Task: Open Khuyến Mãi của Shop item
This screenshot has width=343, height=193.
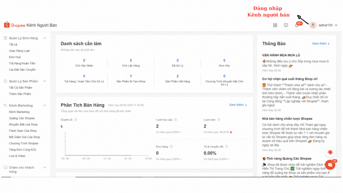Action: [23, 124]
